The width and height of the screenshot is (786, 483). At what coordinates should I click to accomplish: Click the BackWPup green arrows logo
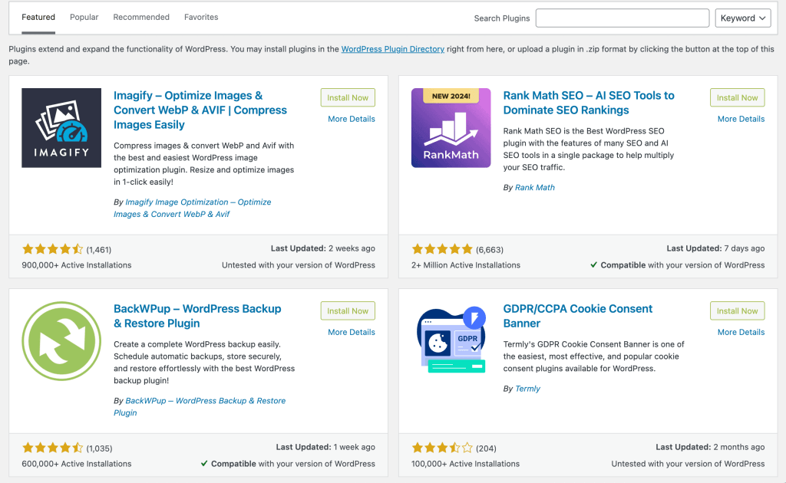61,341
